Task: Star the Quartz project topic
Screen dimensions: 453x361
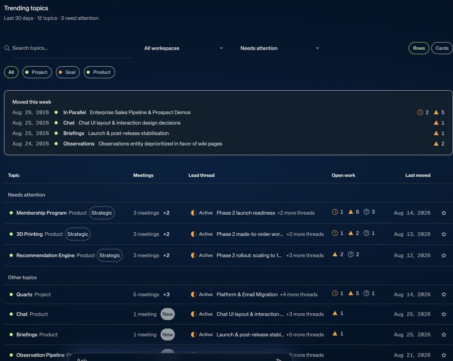Action: (x=444, y=294)
